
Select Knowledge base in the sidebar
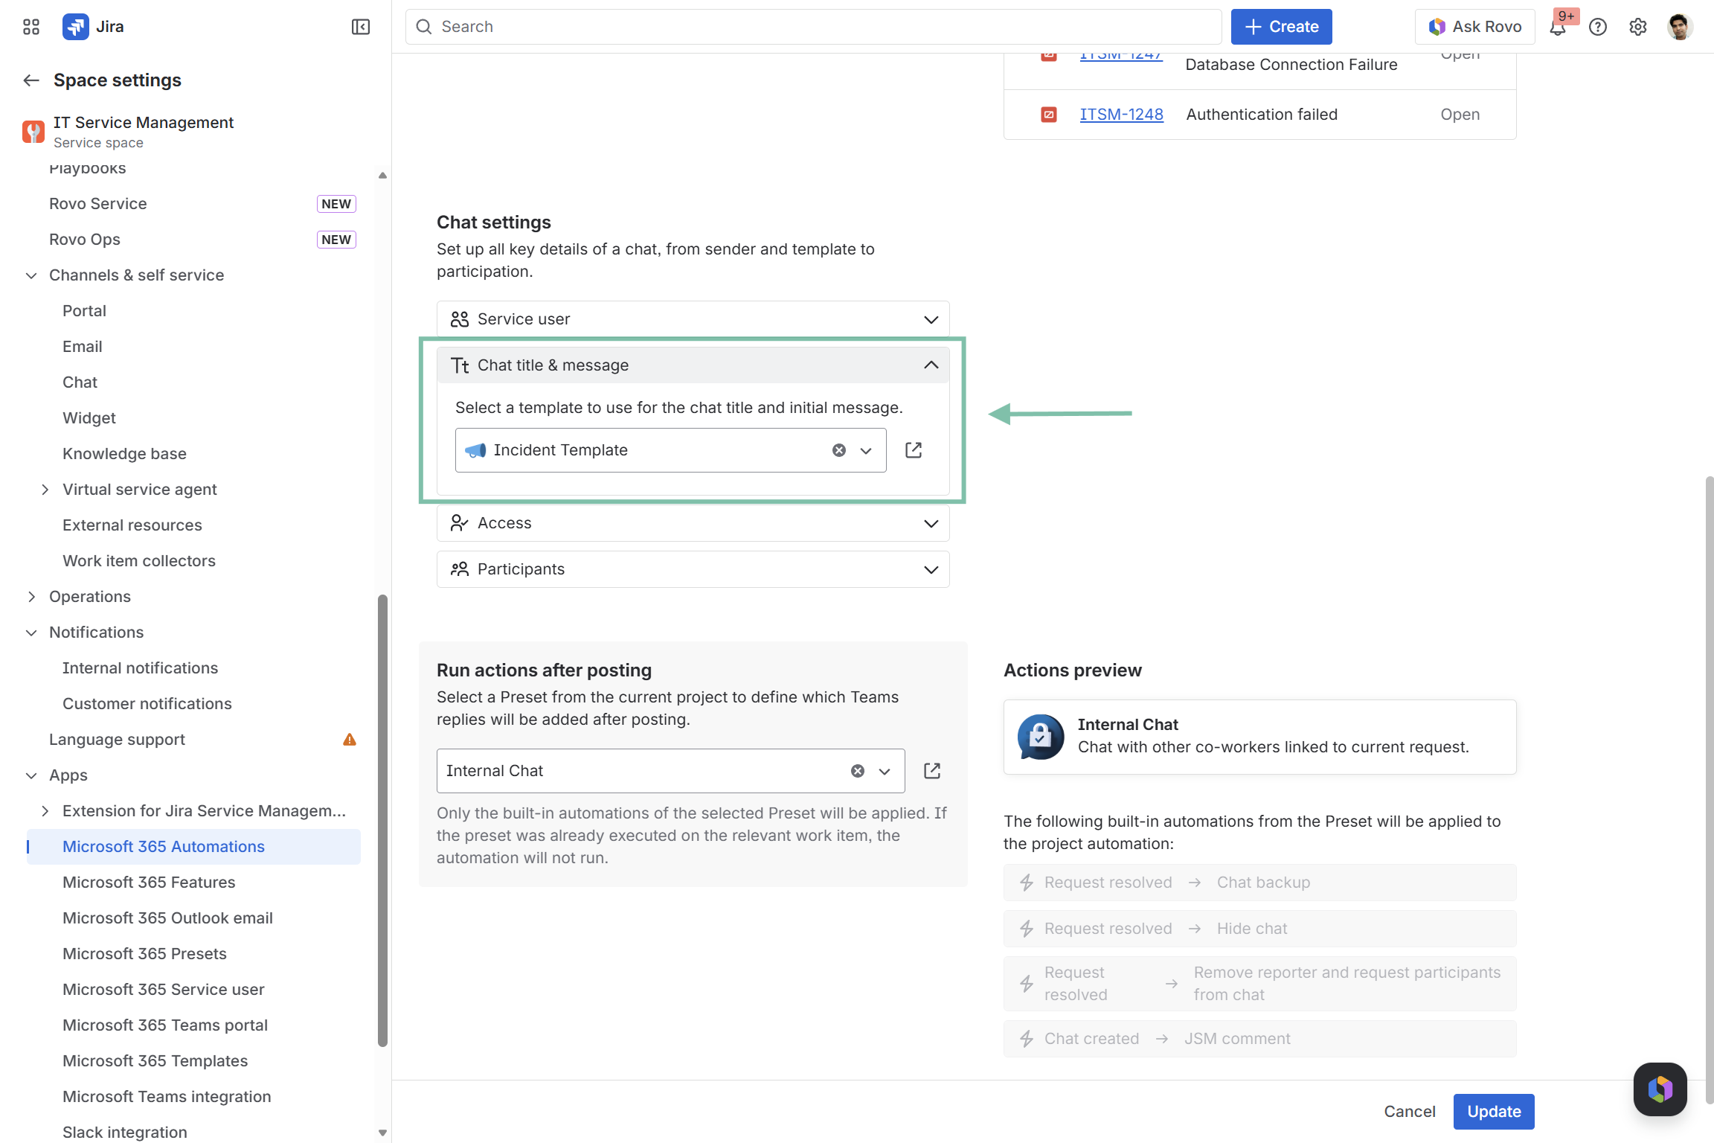tap(124, 454)
